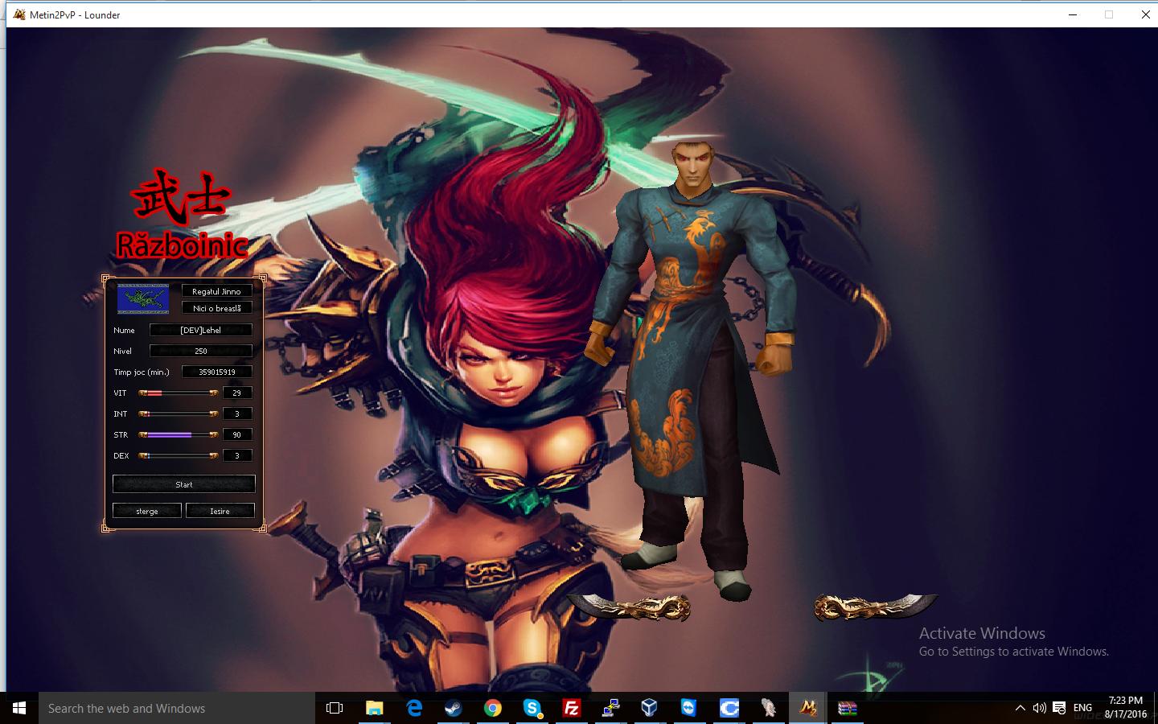Open the Windows Start menu
Viewport: 1158px width, 724px height.
pyautogui.click(x=19, y=708)
